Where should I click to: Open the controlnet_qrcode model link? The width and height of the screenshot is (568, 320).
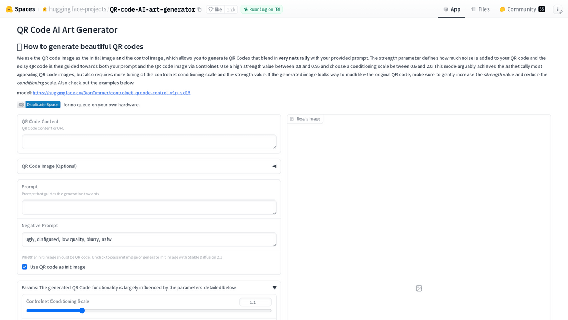click(x=111, y=93)
